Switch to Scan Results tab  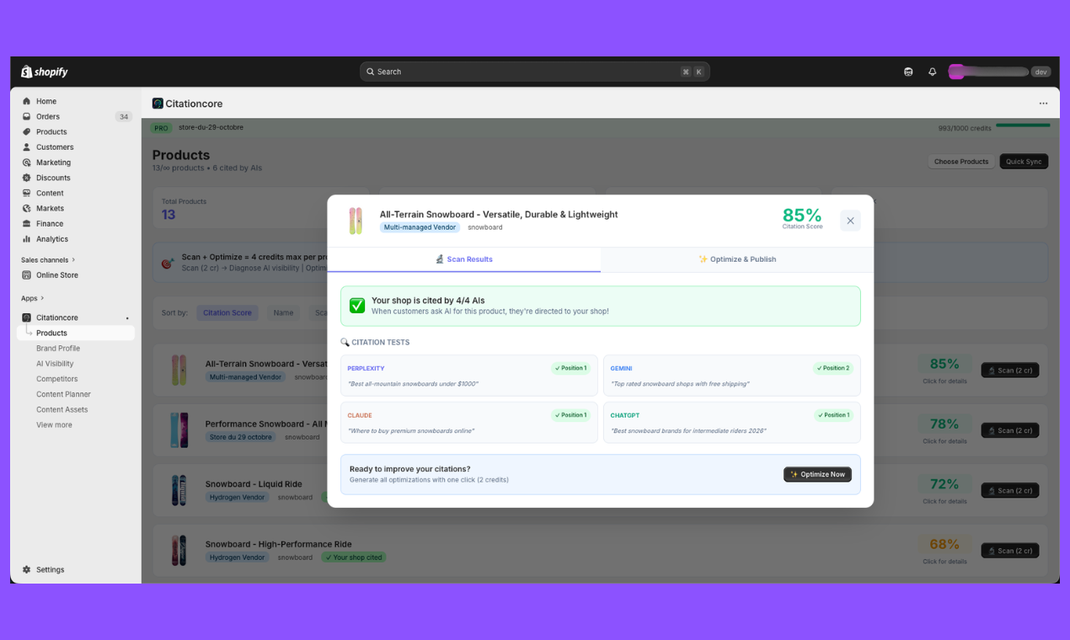[x=464, y=259]
